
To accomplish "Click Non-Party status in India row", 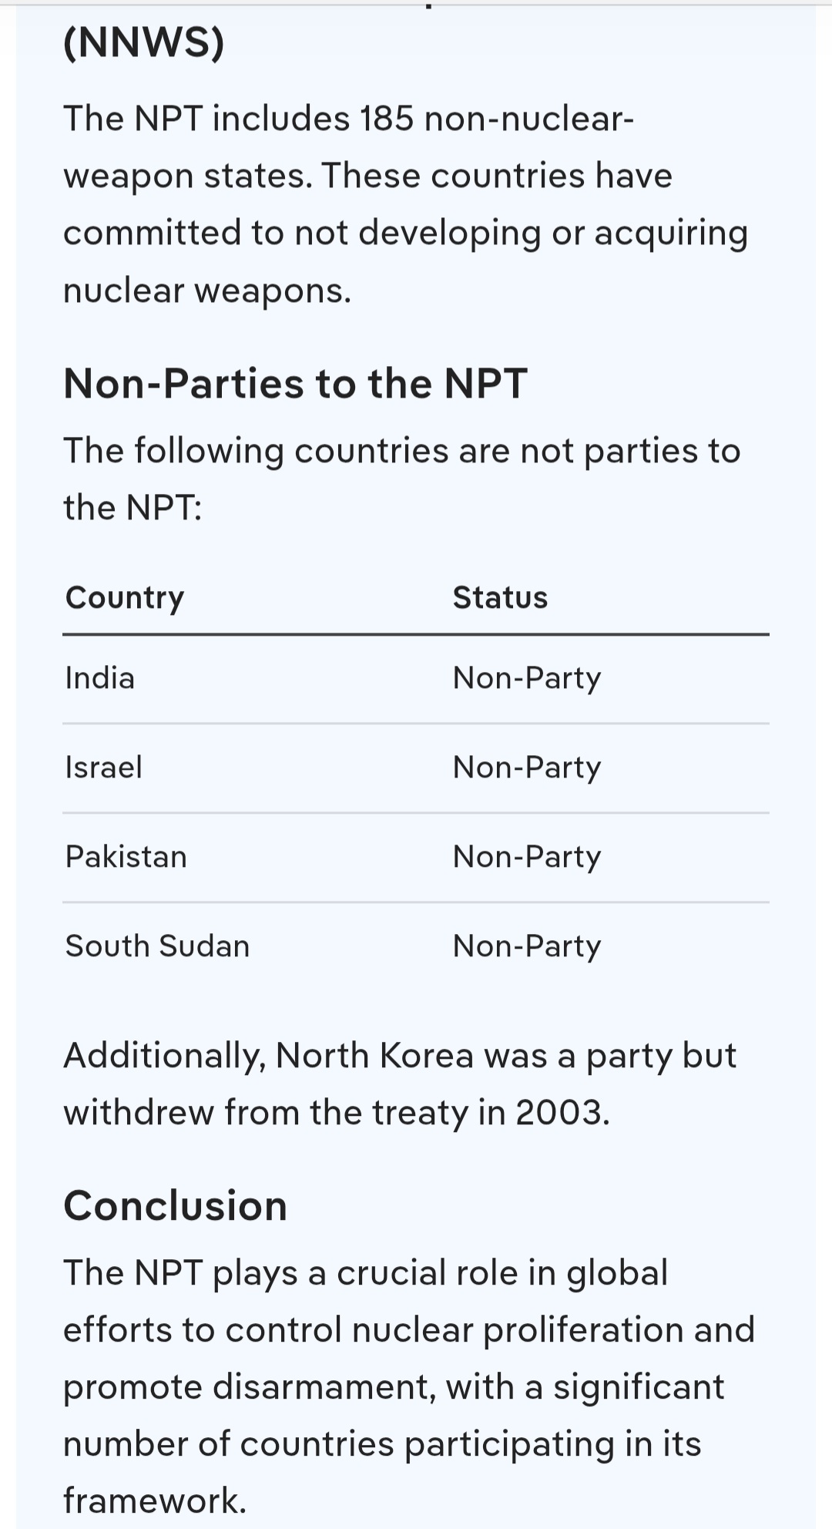I will pos(527,678).
